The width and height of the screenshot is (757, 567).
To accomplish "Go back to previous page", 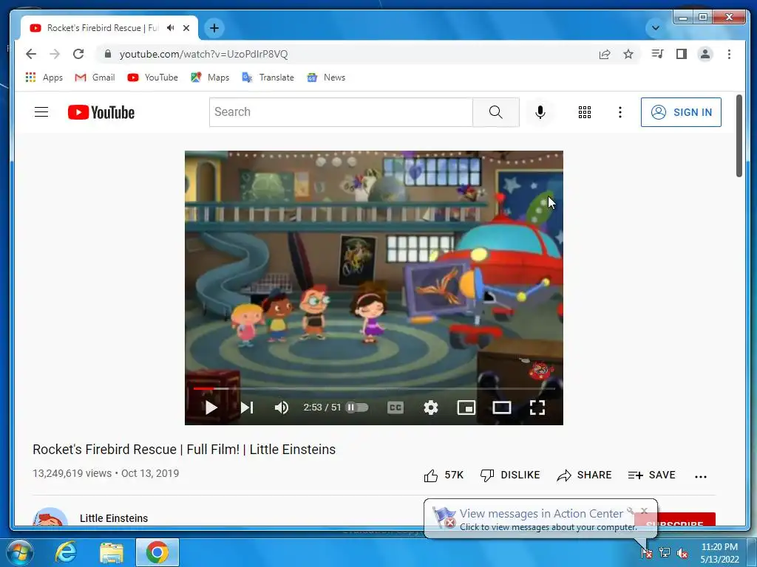I will click(x=31, y=54).
